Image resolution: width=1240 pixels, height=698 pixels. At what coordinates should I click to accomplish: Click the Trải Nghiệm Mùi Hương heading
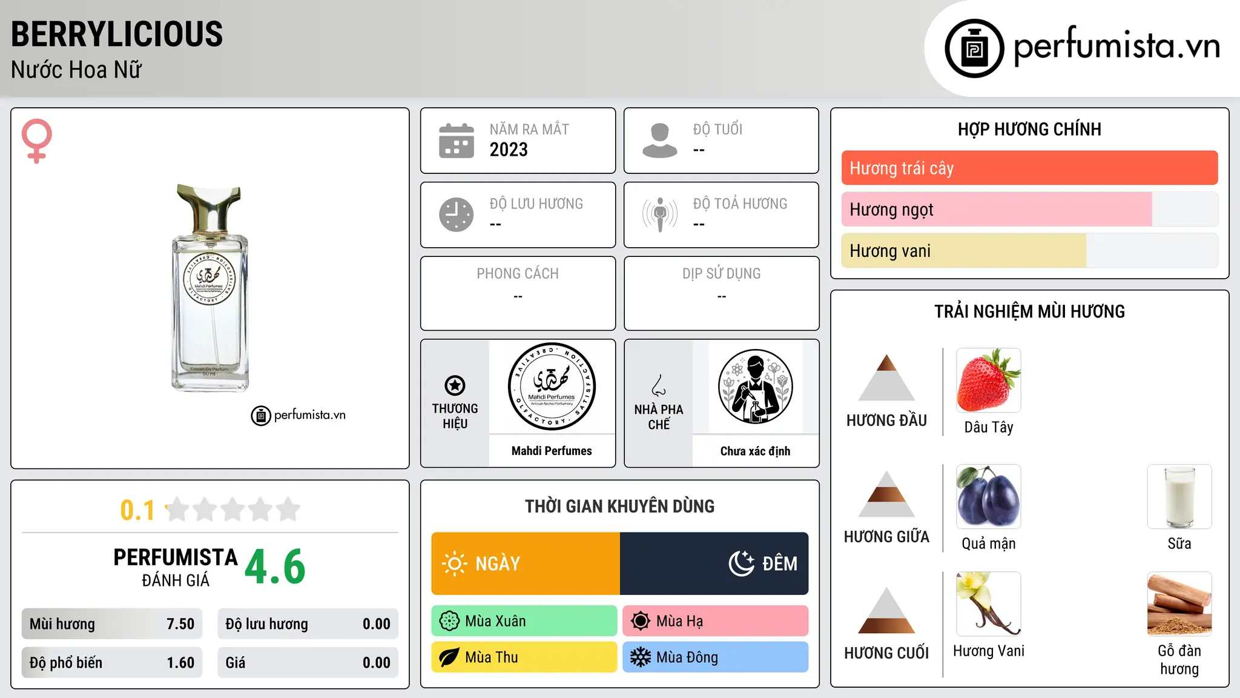1029,311
